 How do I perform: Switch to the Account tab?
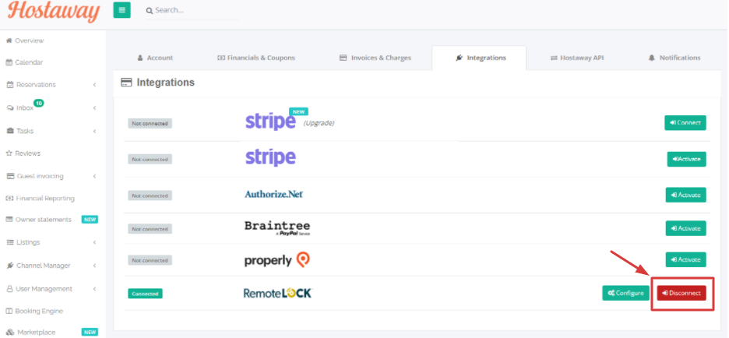click(x=155, y=58)
